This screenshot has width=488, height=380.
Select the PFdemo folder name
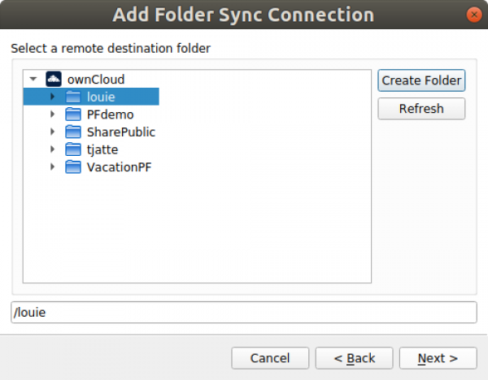[110, 114]
